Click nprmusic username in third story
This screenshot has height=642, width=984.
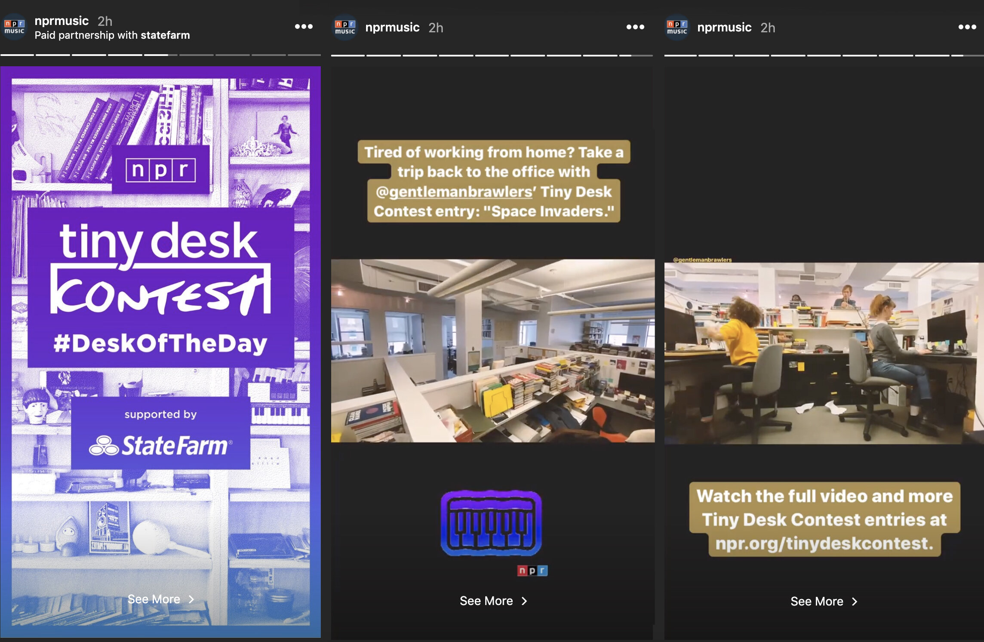724,28
